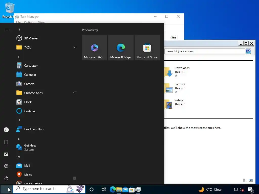
Task: Click the Start button on the taskbar
Action: click(x=6, y=189)
